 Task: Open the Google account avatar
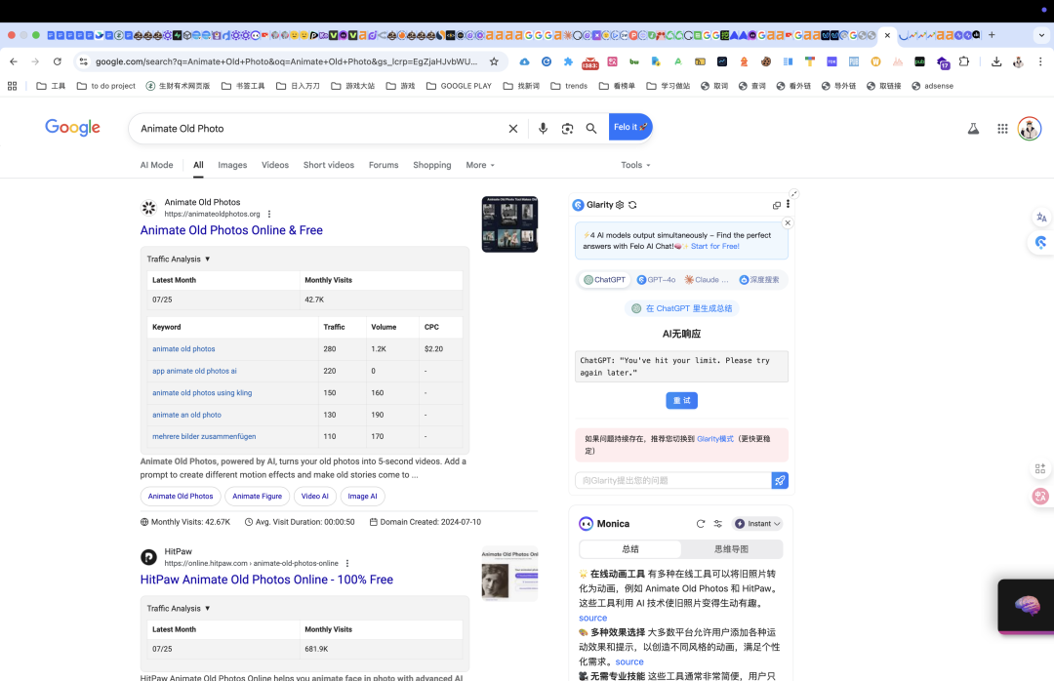coord(1030,129)
